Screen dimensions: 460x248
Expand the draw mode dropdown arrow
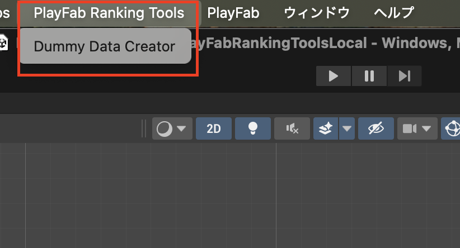(182, 128)
